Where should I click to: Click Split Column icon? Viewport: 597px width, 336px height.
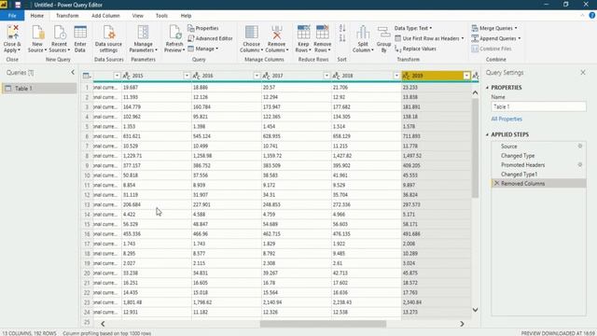[x=363, y=33]
